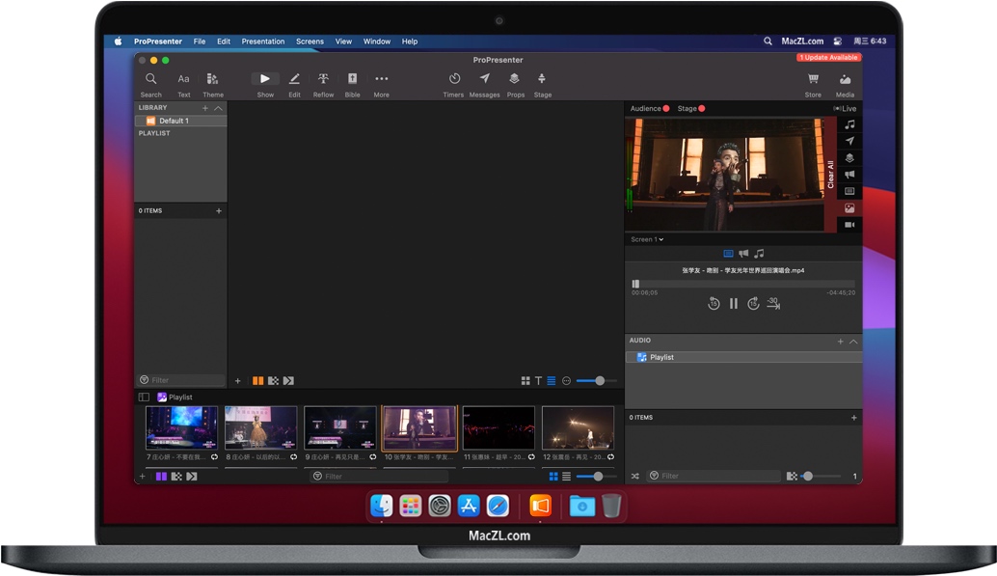Viewport: 997px width, 576px height.
Task: Open the Messages panel
Action: [484, 85]
